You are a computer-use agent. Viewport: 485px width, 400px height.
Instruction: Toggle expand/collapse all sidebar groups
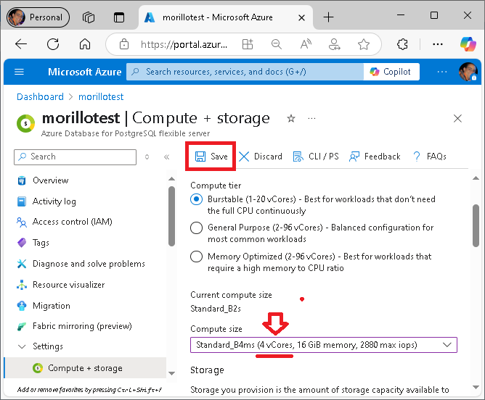coord(147,157)
